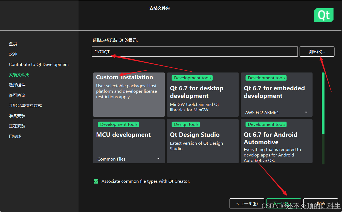
Task: Open the AWS EC2 ARM64 dropdown
Action: click(276, 112)
